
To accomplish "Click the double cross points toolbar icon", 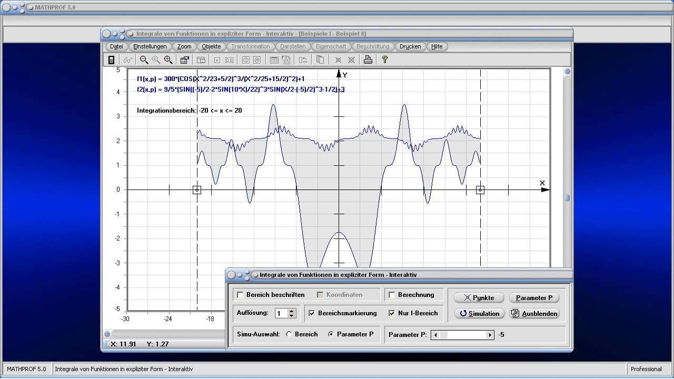I will pyautogui.click(x=351, y=60).
